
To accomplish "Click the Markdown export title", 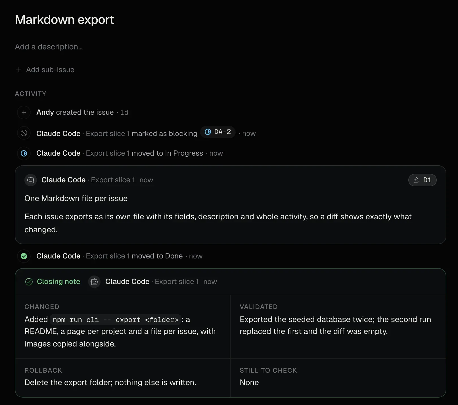I will tap(64, 20).
